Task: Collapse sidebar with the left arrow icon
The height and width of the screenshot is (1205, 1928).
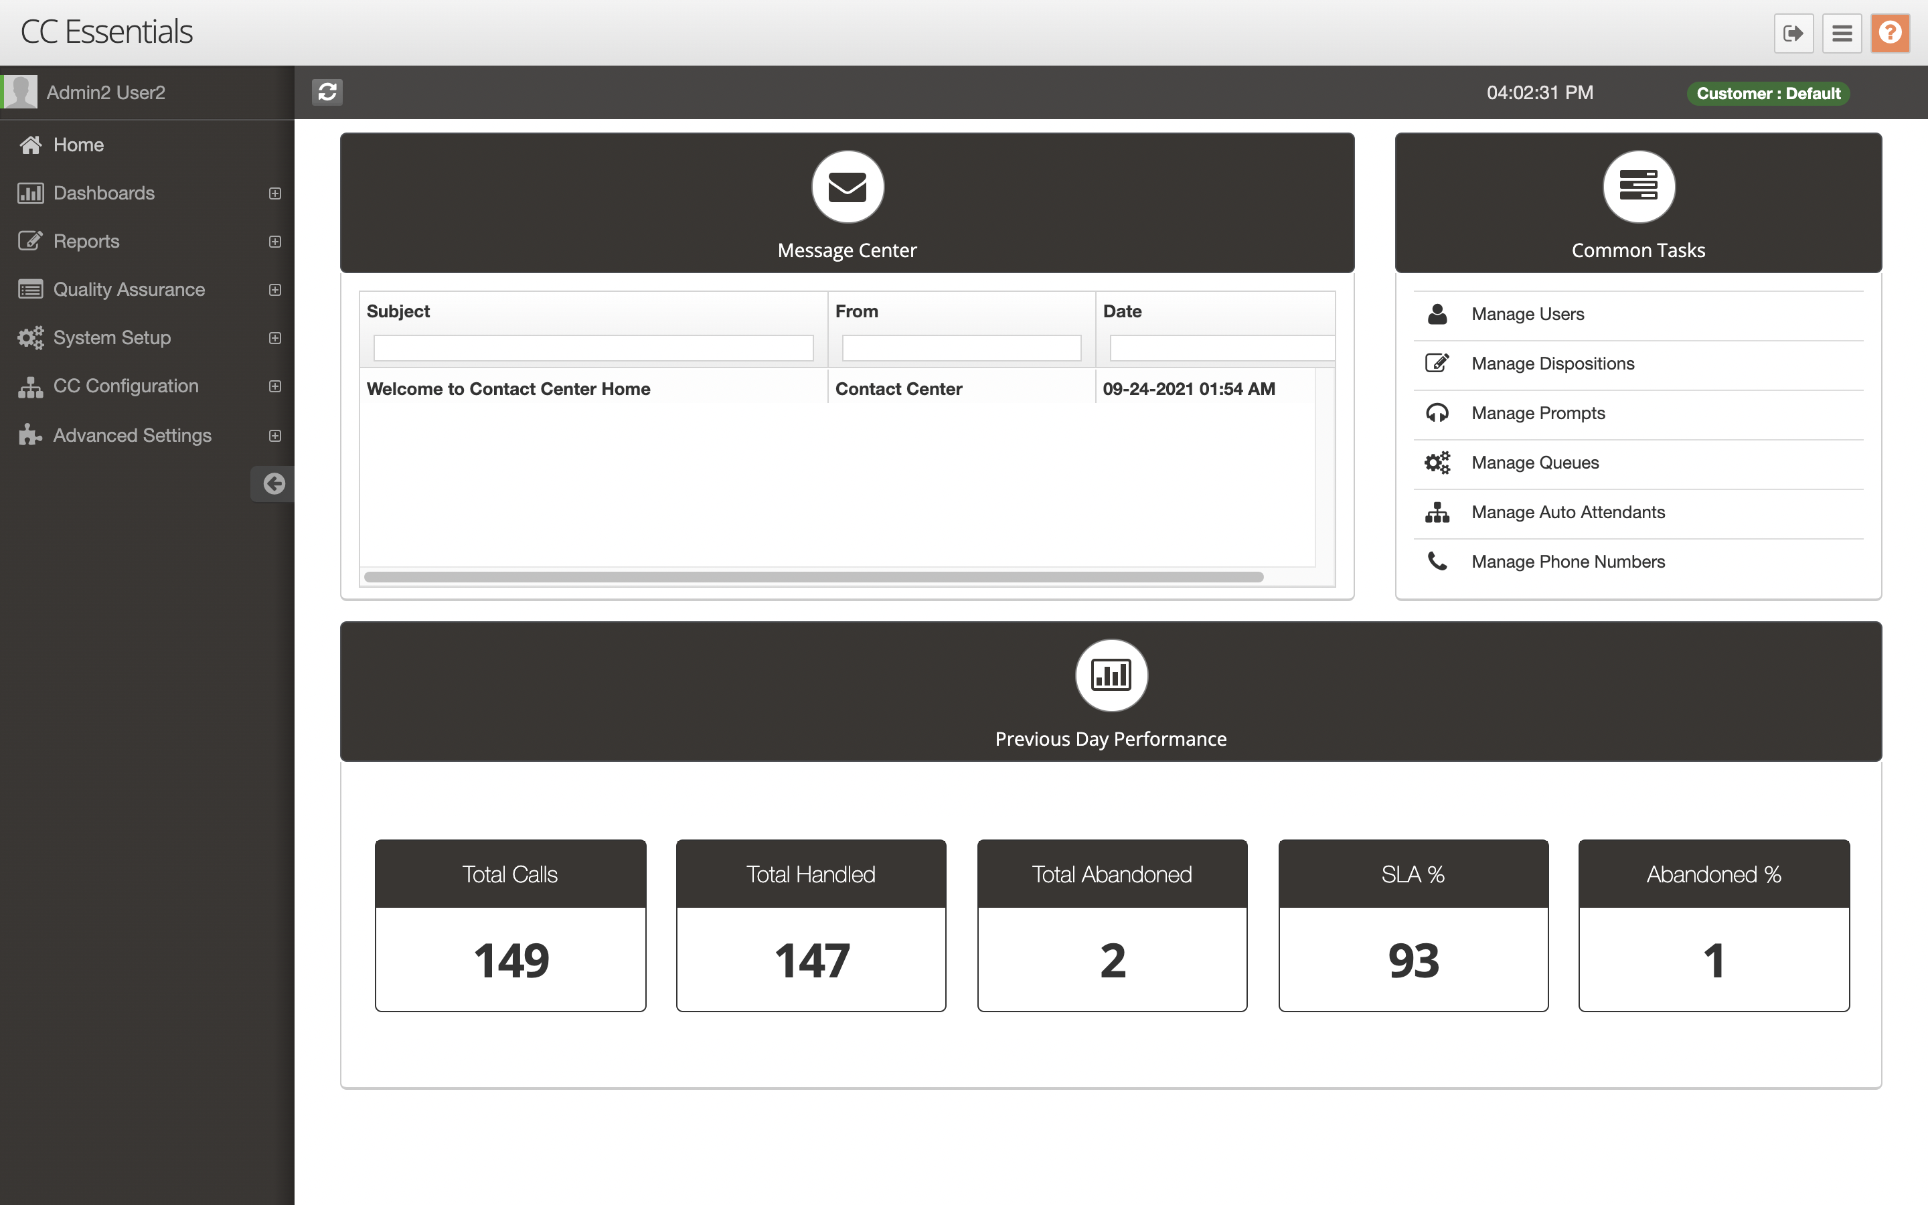Action: [273, 484]
